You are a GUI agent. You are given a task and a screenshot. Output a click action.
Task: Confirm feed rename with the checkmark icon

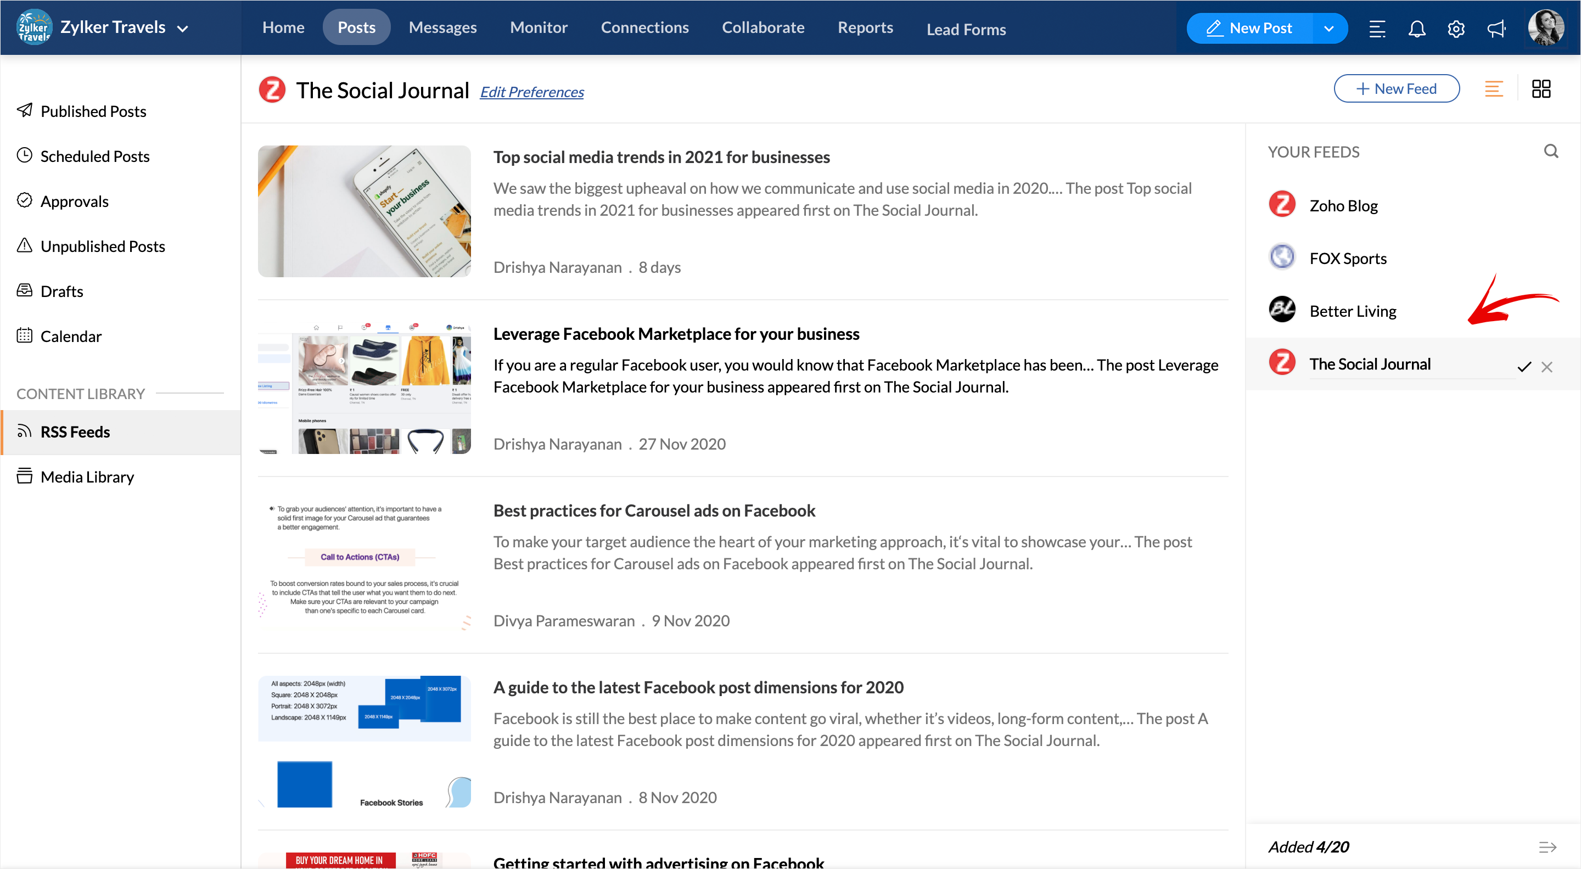pos(1524,366)
